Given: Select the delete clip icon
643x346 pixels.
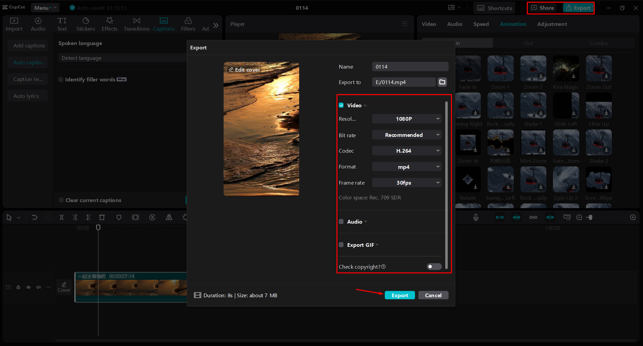Looking at the screenshot, I should click(102, 217).
